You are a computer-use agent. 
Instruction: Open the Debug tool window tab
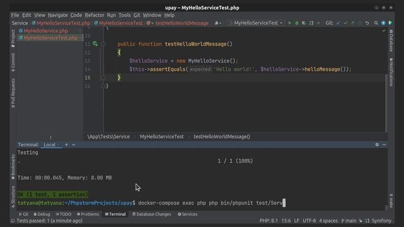coord(42,214)
